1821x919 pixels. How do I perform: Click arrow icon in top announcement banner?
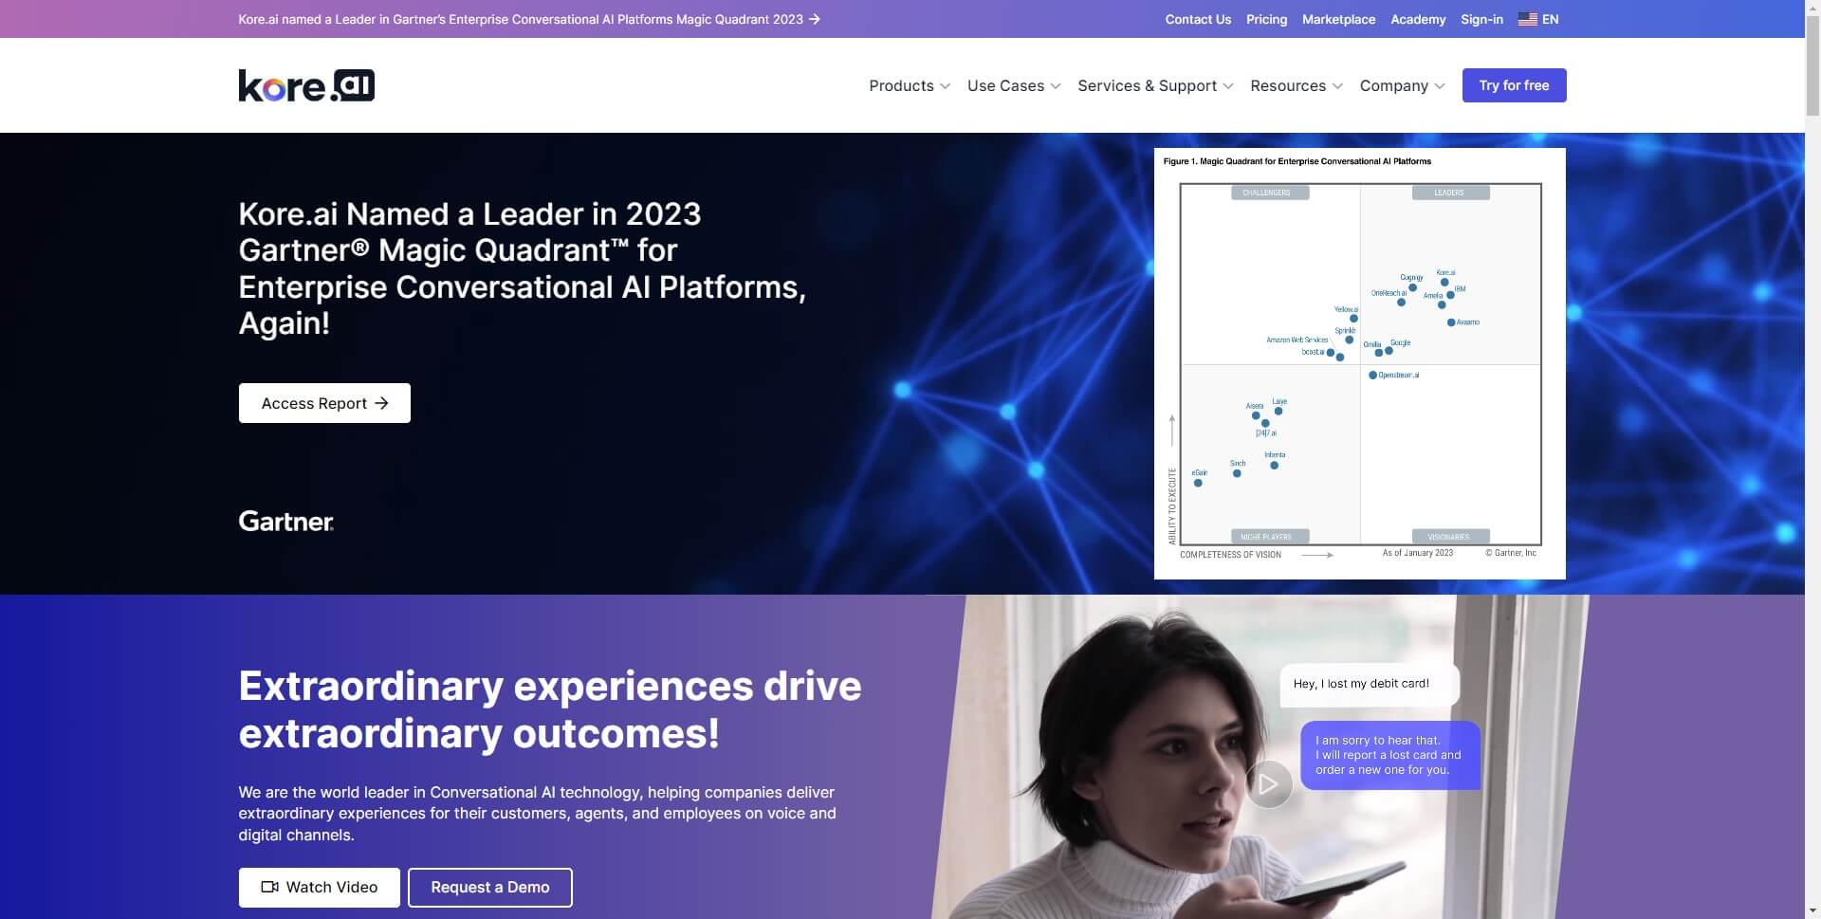click(x=815, y=19)
